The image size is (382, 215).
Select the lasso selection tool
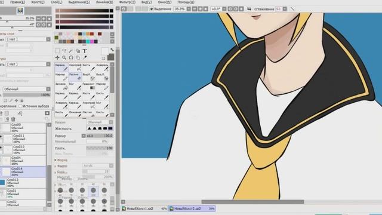point(64,51)
